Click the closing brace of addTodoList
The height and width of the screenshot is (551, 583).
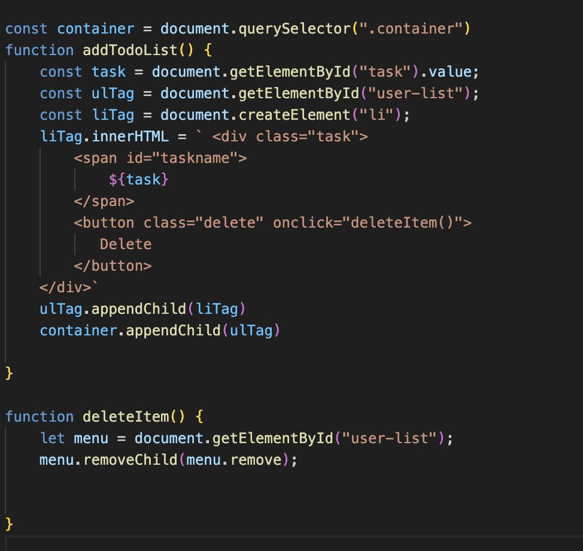[10, 374]
